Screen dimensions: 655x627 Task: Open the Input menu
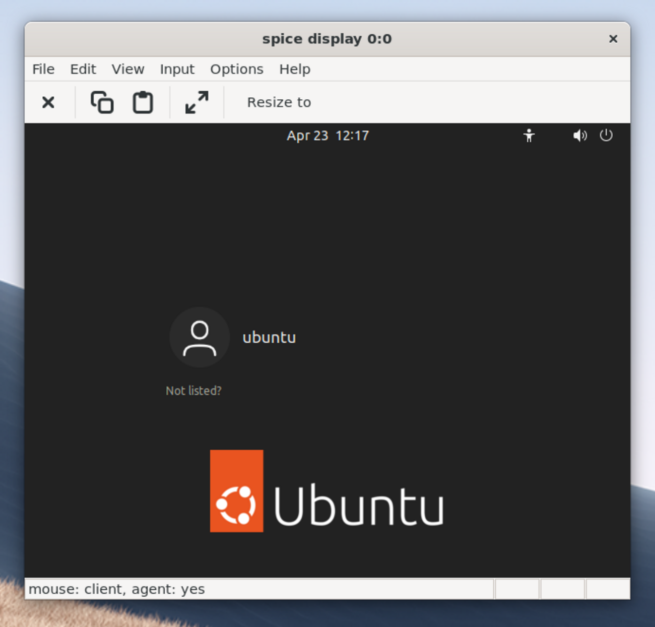(177, 69)
